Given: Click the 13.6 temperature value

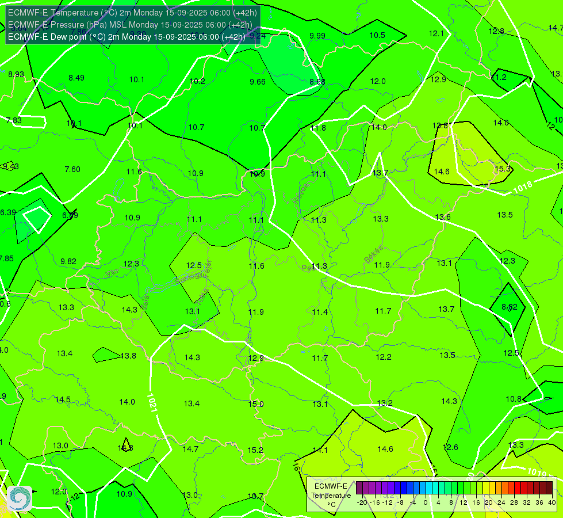Looking at the screenshot, I should tap(443, 217).
